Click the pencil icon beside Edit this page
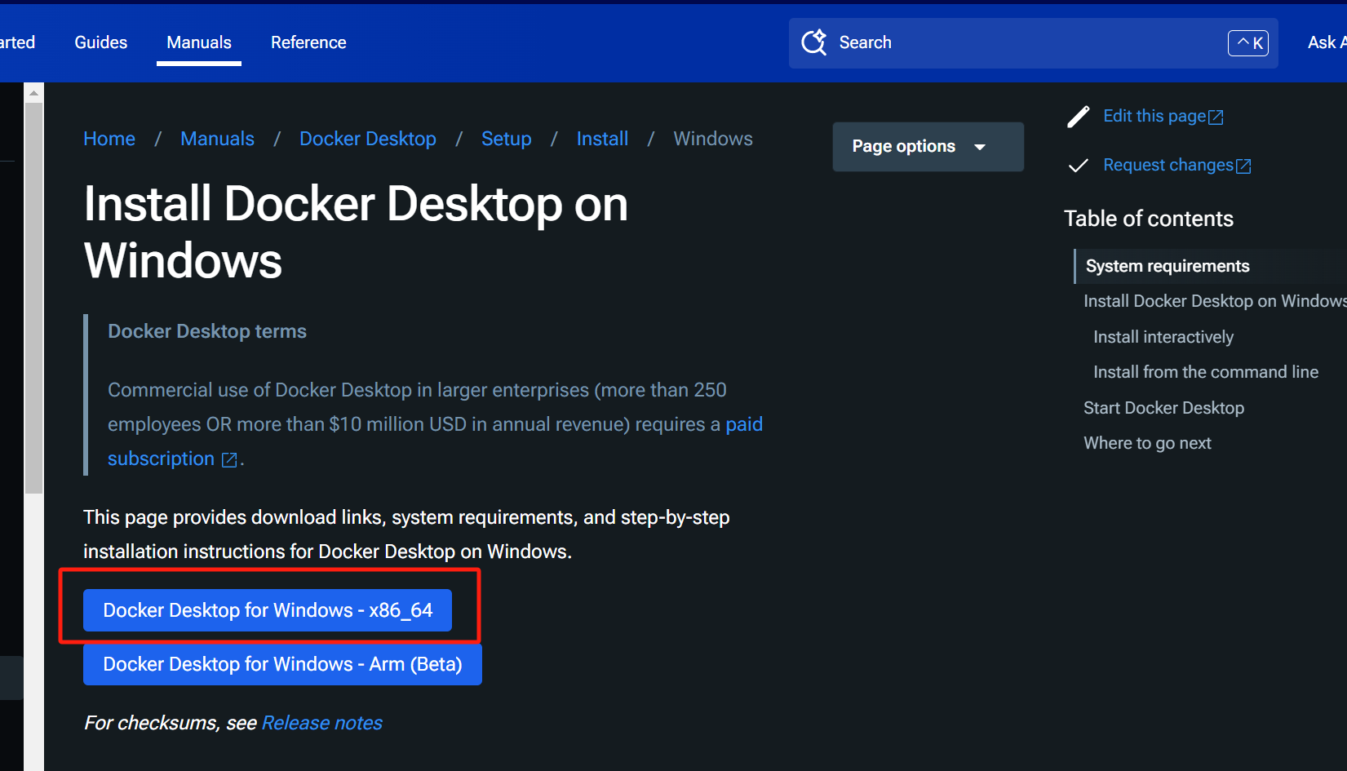The width and height of the screenshot is (1347, 771). point(1078,117)
